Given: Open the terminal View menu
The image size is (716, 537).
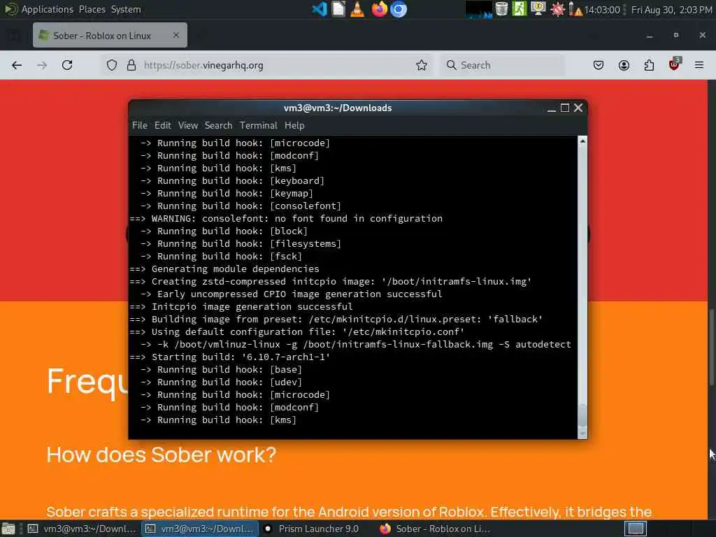Looking at the screenshot, I should click(187, 125).
